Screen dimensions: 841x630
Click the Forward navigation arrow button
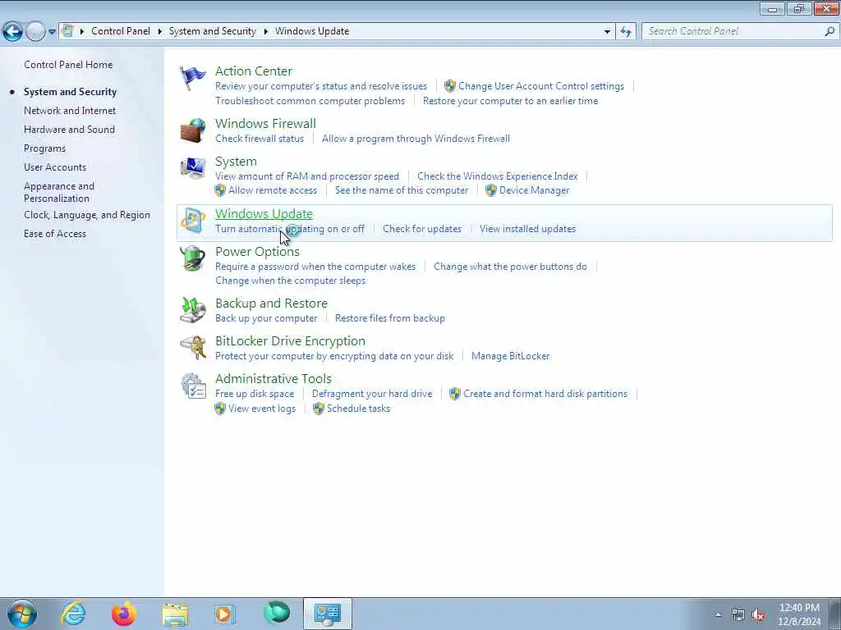(35, 32)
